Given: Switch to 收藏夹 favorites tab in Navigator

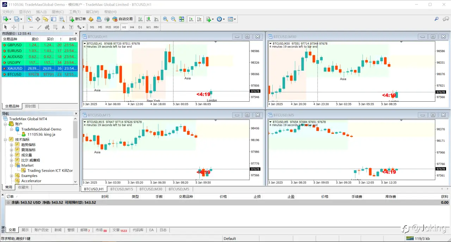Looking at the screenshot, I should click(23, 187).
